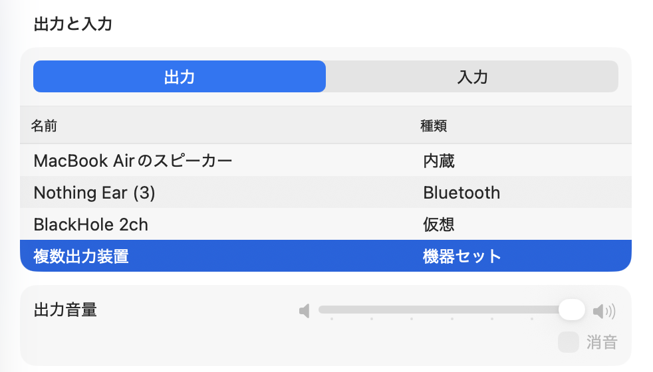The image size is (653, 372).
Task: Click the 機器セット type cell
Action: coord(462,256)
